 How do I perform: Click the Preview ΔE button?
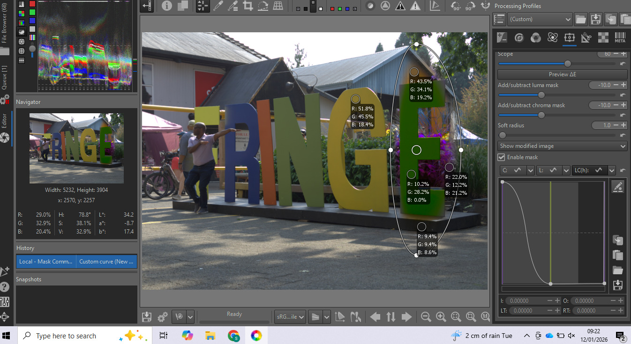[x=562, y=74]
